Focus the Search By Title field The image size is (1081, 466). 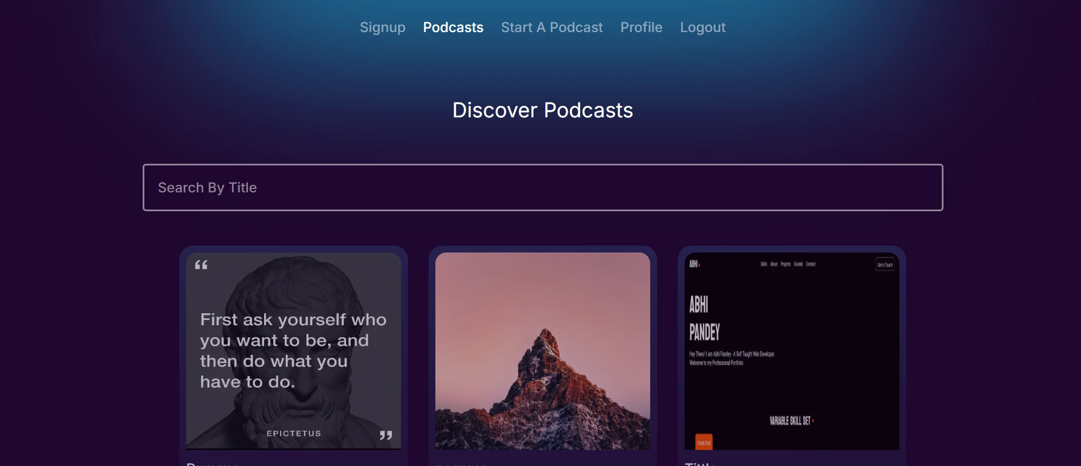tap(543, 188)
